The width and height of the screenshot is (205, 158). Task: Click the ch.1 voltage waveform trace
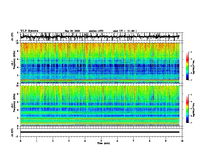(x=100, y=37)
